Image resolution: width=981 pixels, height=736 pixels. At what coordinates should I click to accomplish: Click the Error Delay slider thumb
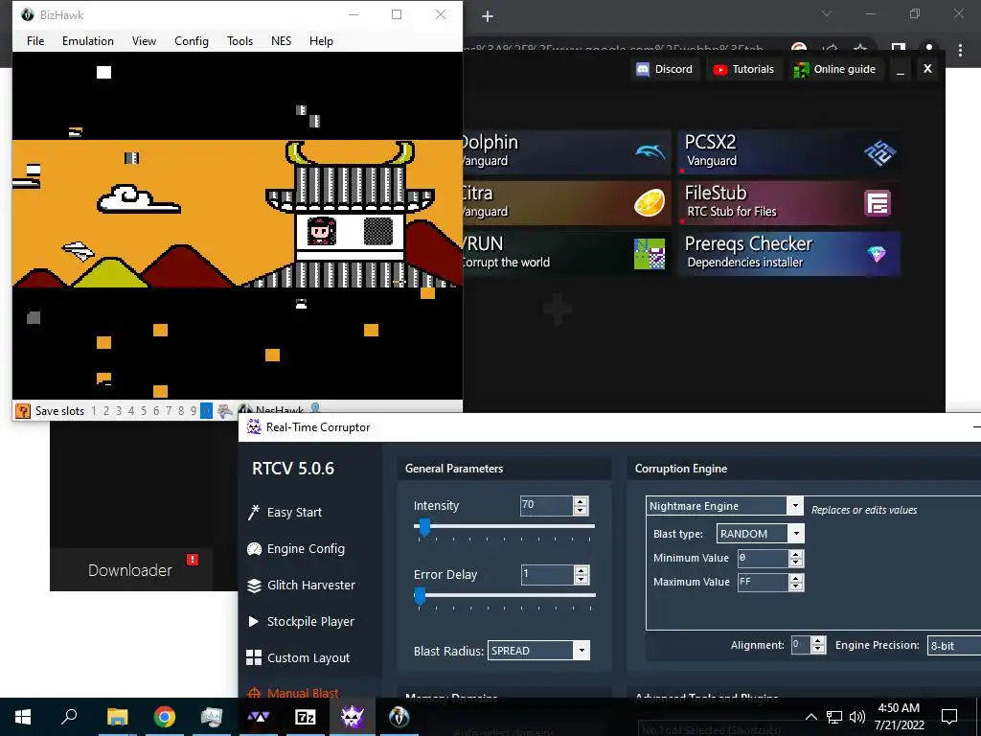pyautogui.click(x=420, y=596)
